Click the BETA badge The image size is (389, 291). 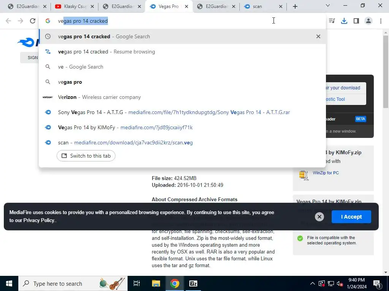360,119
